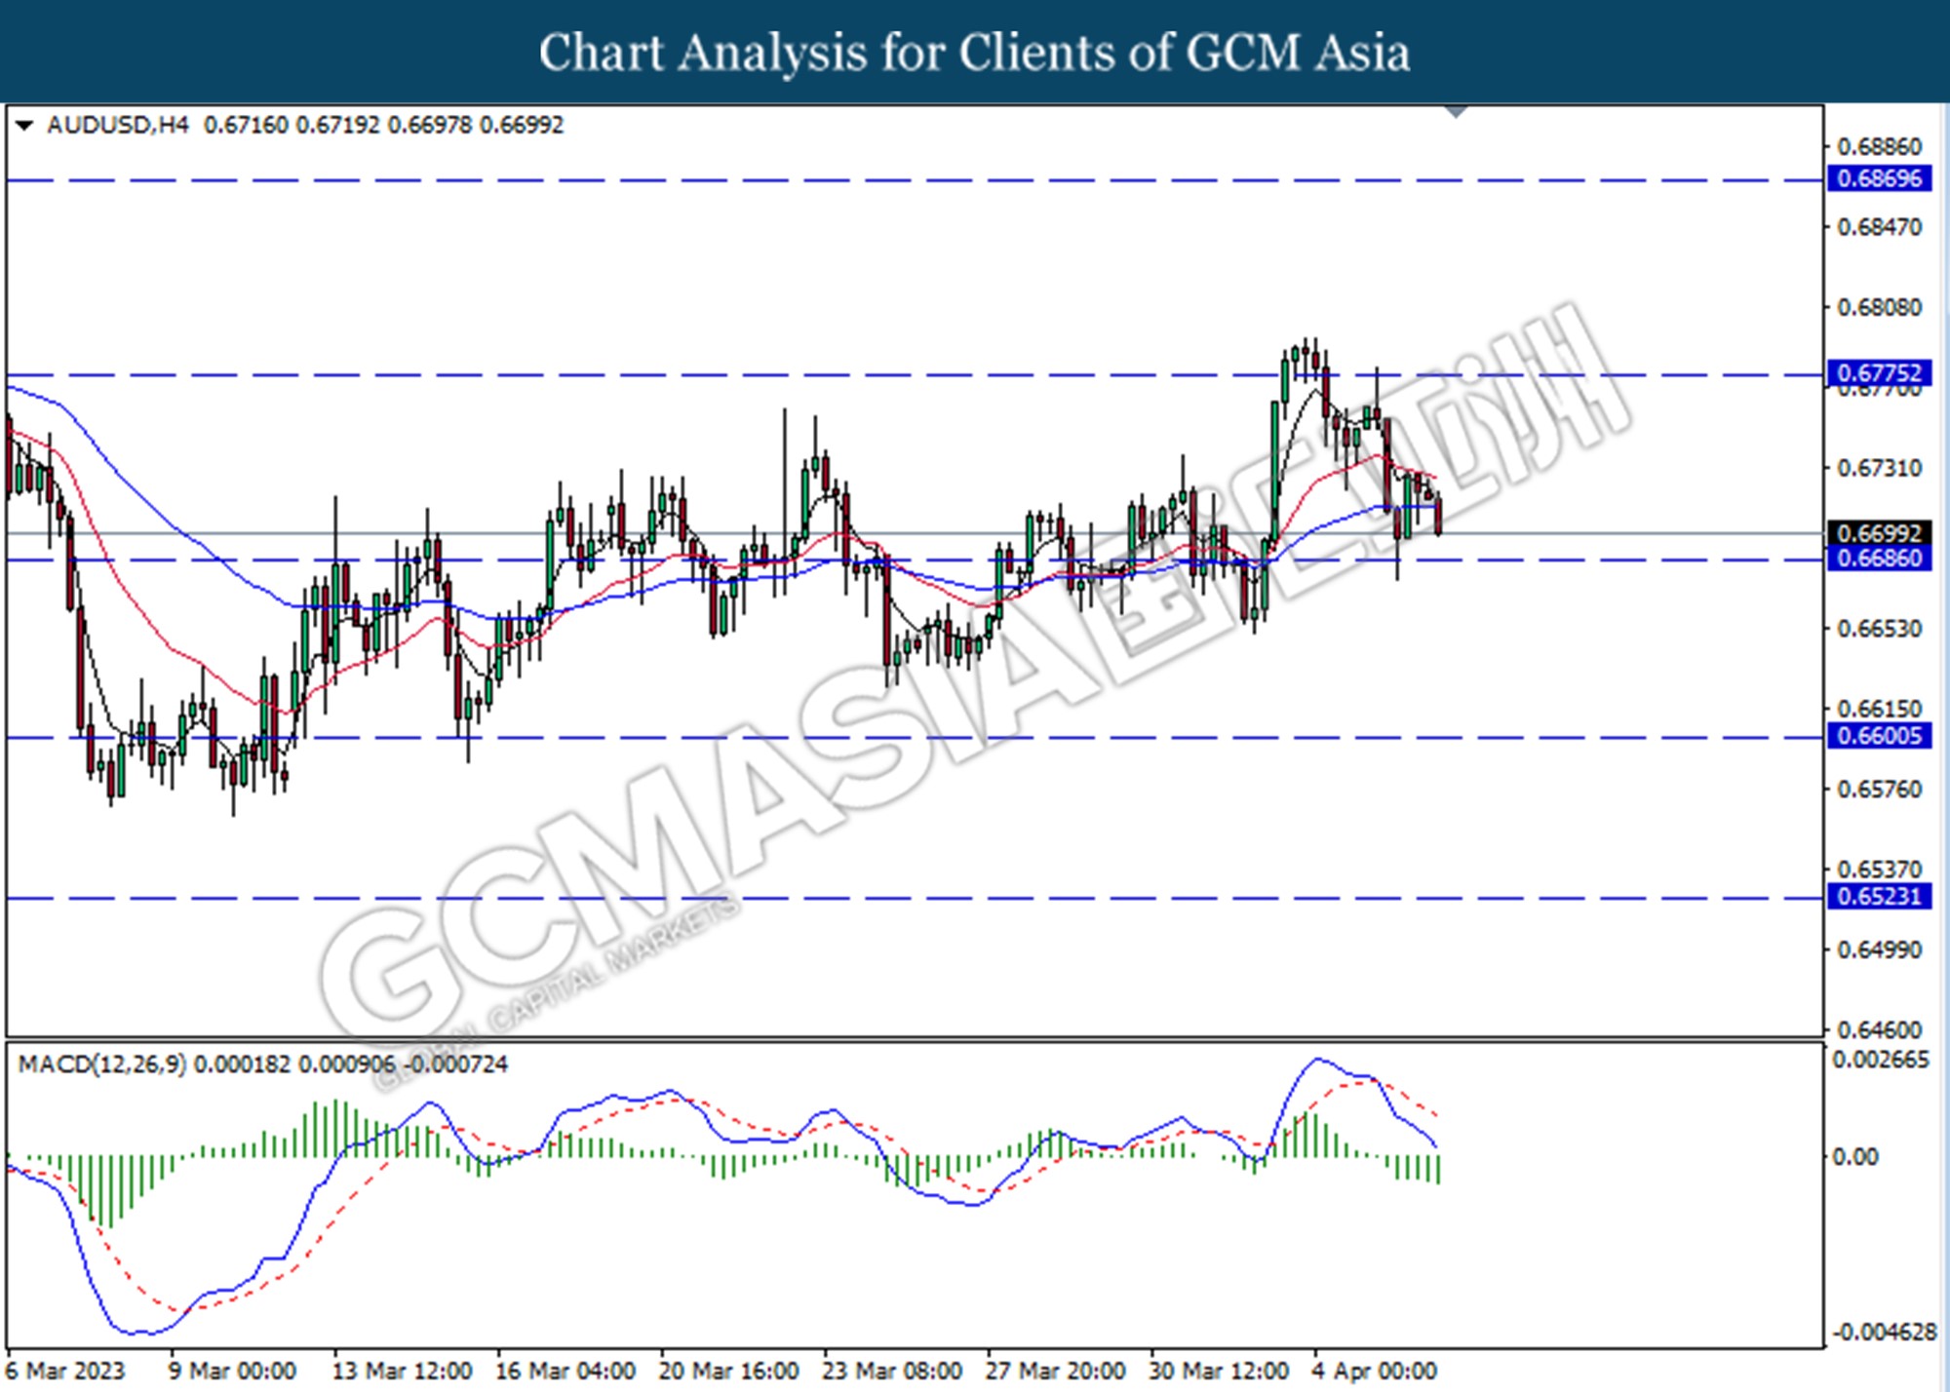The width and height of the screenshot is (1950, 1392).
Task: Click the 0.66150 price axis value
Action: point(1879,709)
